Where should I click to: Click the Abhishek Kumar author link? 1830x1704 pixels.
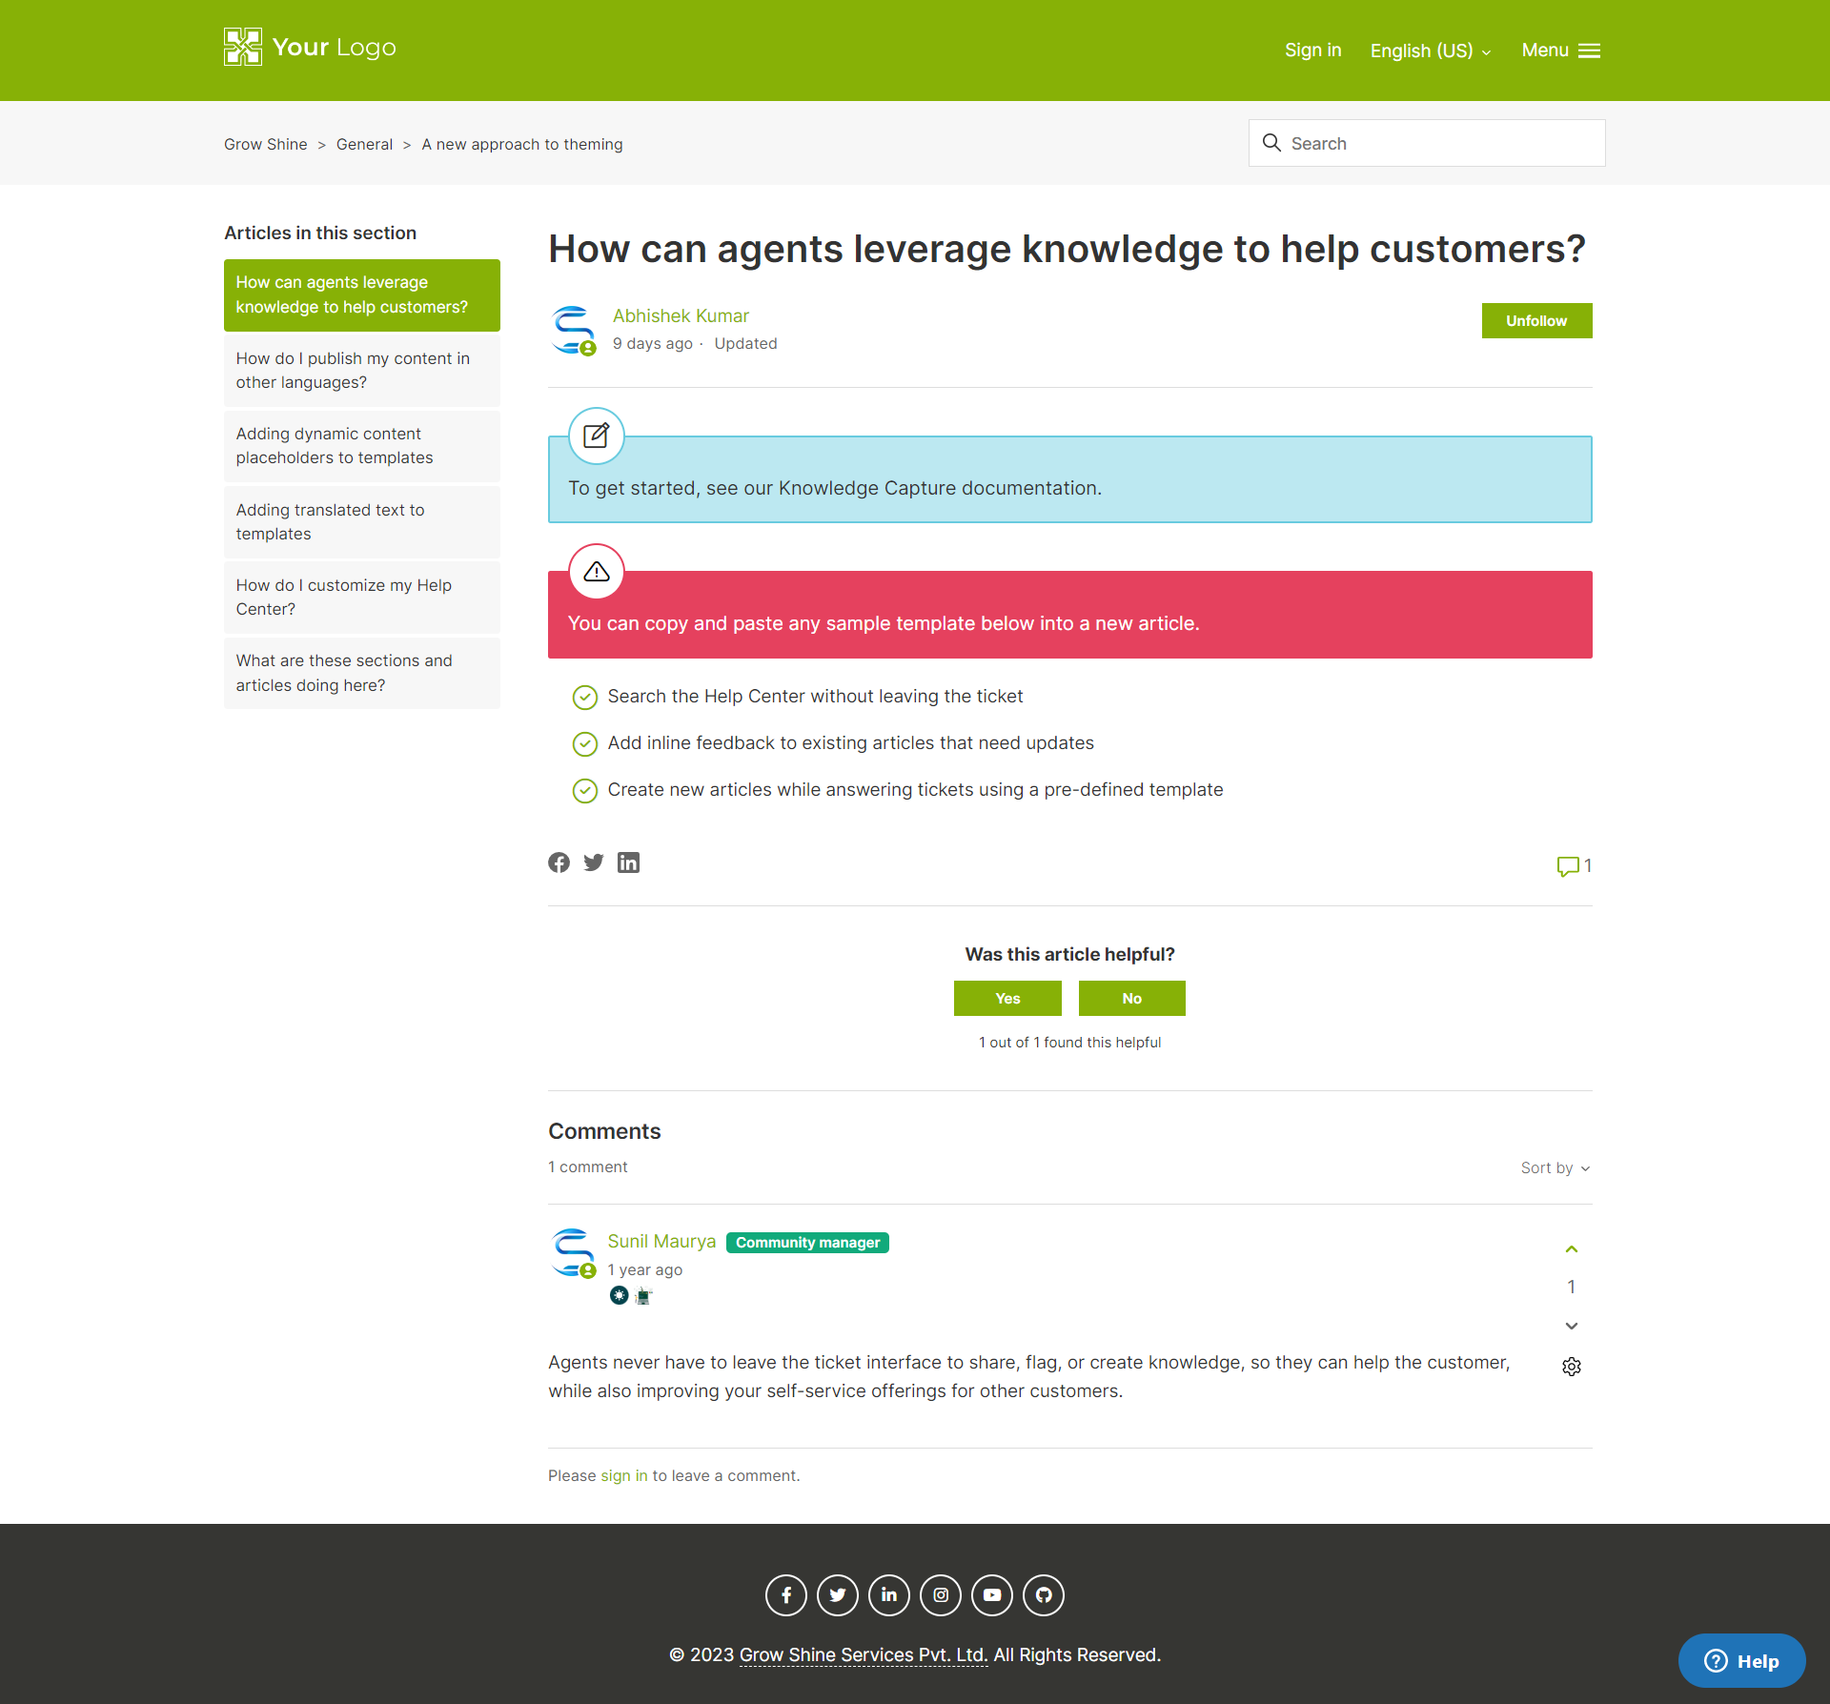[x=681, y=315]
